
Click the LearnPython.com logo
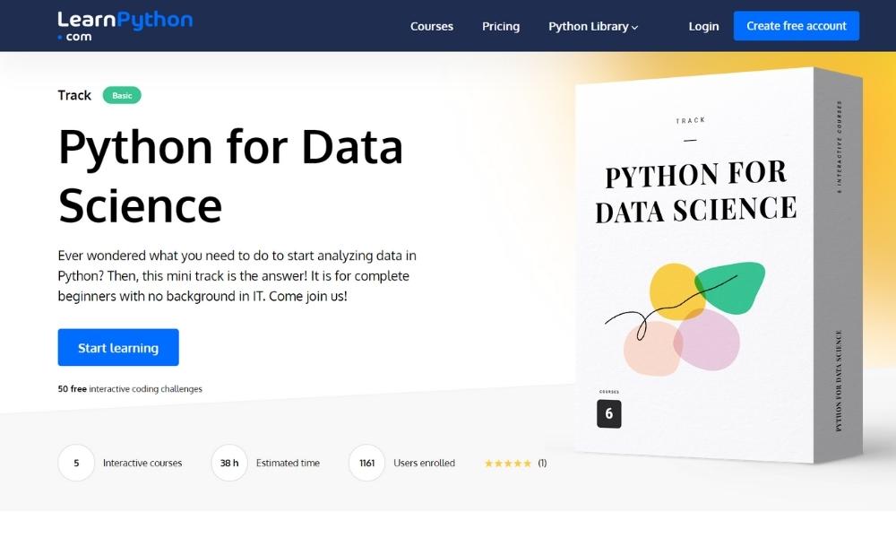tap(125, 26)
